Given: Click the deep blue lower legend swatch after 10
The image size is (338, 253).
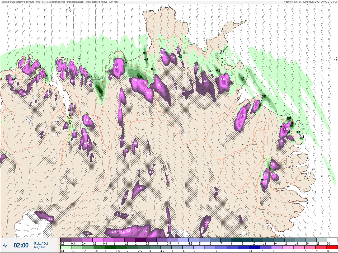Looking at the screenshot, I should point(255,247).
